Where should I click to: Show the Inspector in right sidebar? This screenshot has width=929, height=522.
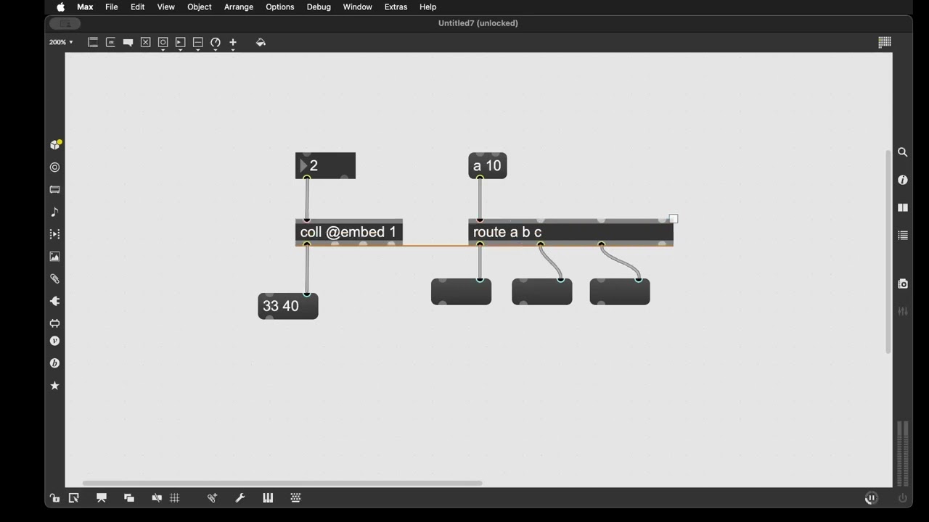pyautogui.click(x=903, y=180)
